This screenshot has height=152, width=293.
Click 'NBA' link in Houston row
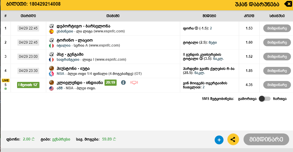coord(60,74)
